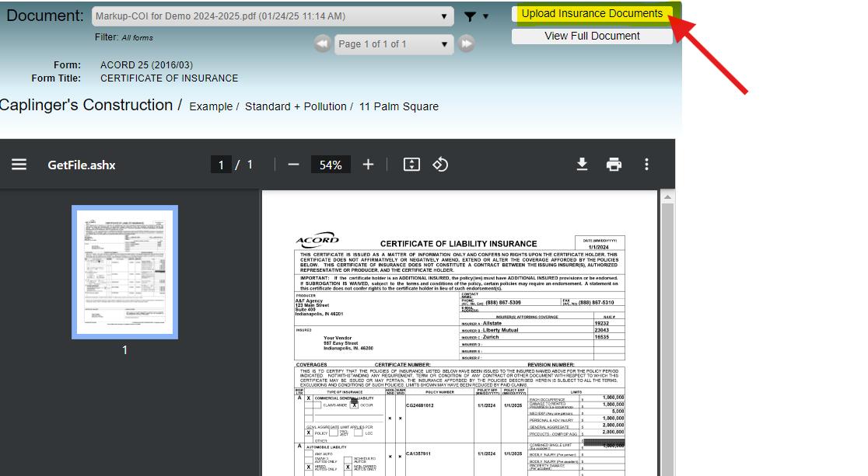Go to the next page using forward arrow
Screen dimensions: 868x476
[x=466, y=44]
